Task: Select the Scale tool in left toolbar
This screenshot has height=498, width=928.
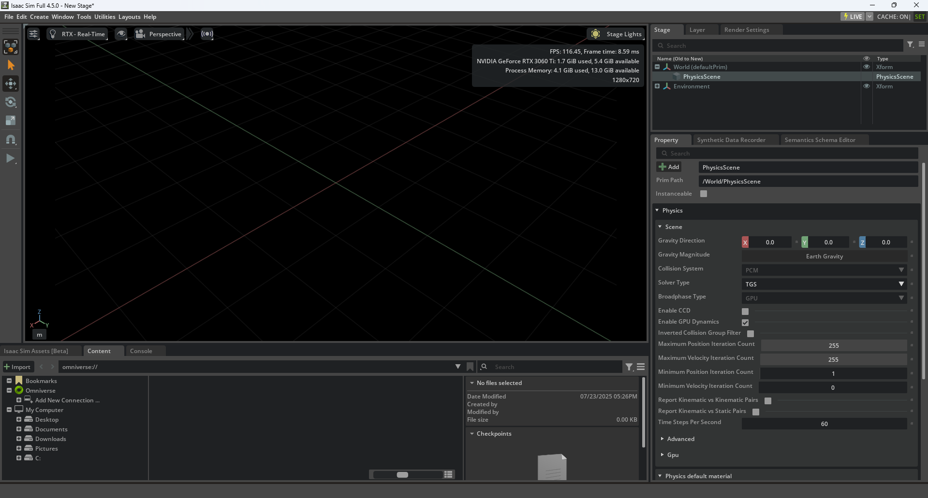Action: click(11, 121)
